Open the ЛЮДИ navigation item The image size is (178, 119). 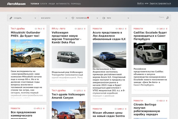tap(52, 4)
